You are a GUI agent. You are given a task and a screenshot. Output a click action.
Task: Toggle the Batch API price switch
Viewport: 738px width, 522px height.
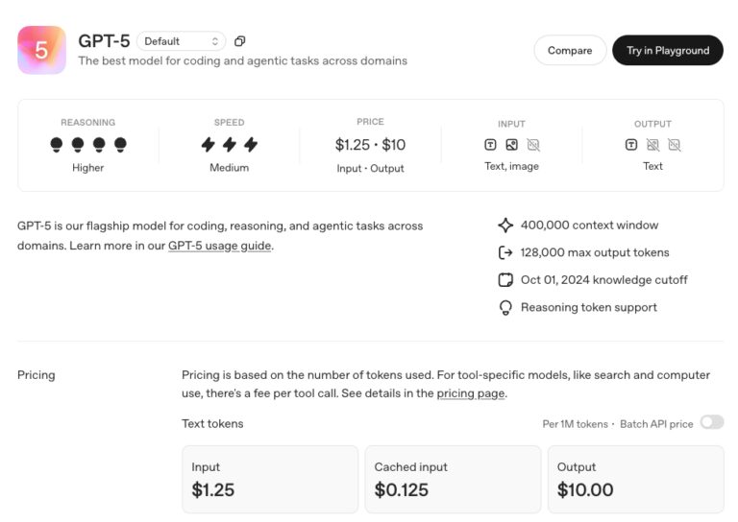click(x=711, y=422)
